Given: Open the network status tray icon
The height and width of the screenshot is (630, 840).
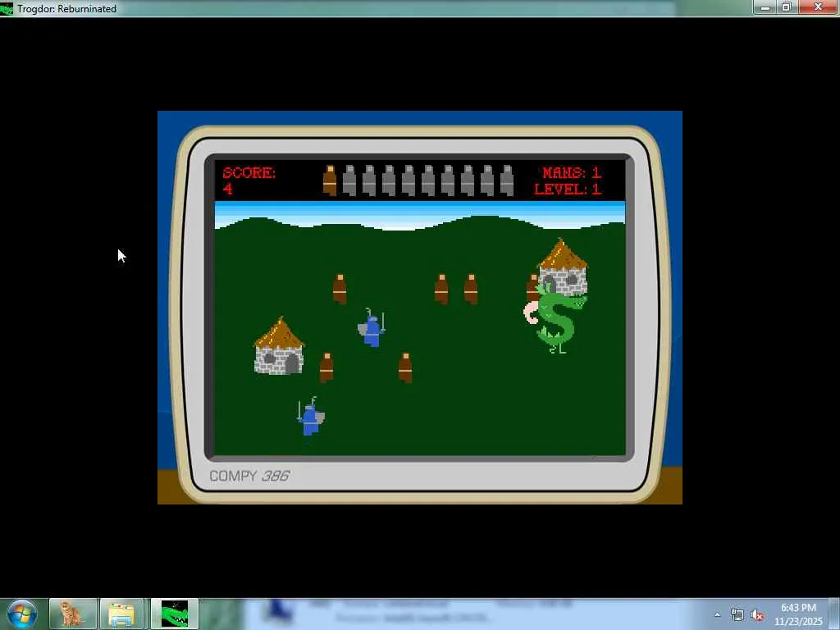Looking at the screenshot, I should pyautogui.click(x=737, y=615).
